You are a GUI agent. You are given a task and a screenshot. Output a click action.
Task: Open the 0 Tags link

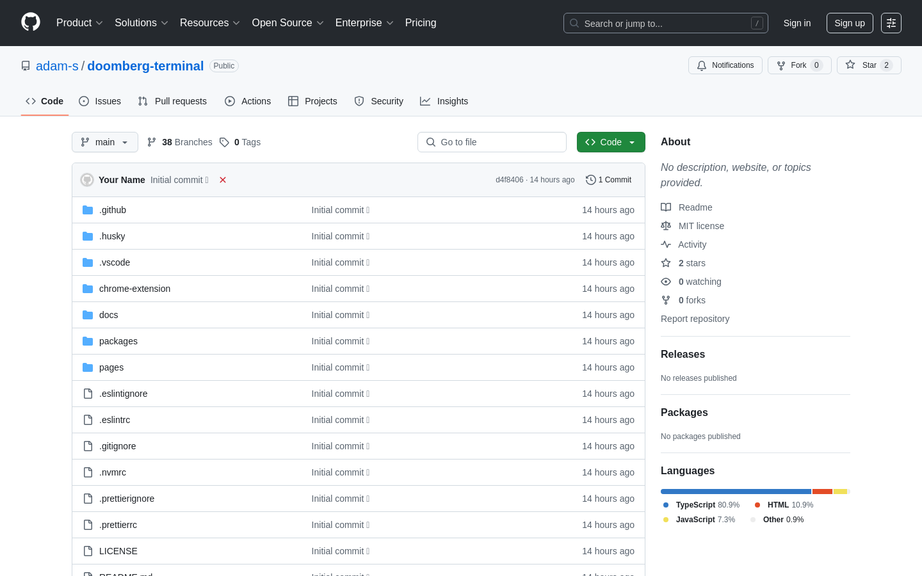(240, 142)
